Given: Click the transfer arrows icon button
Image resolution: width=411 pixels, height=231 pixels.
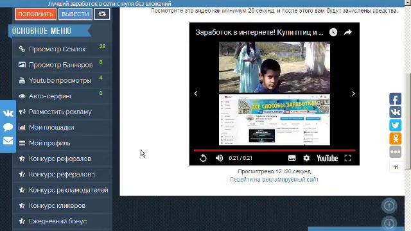Looking at the screenshot, I should 102,14.
